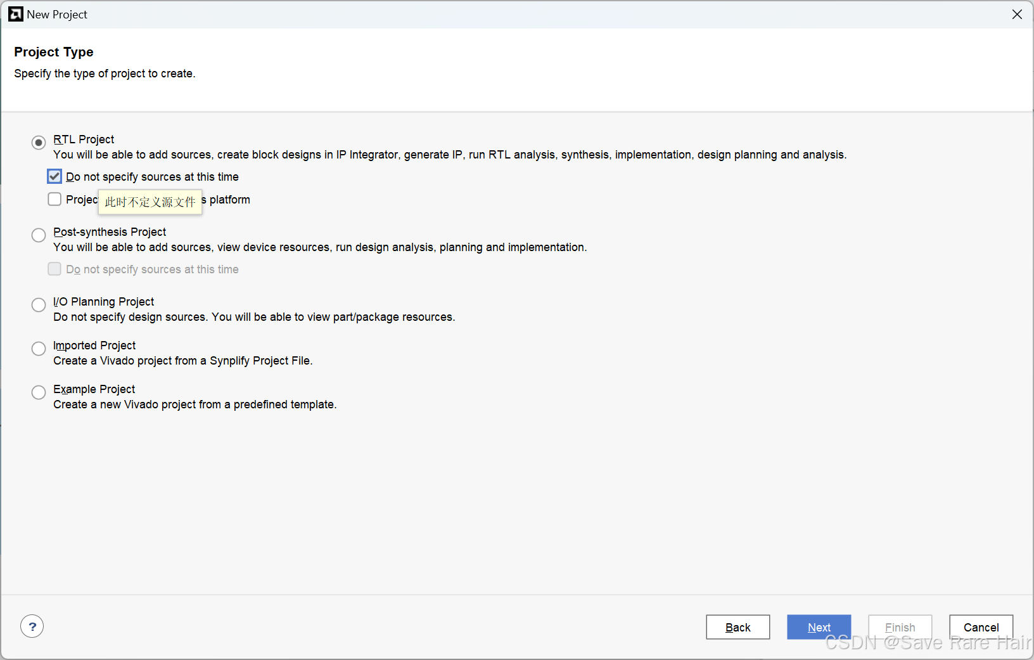Select the Post-synthesis Project option
The image size is (1034, 660).
tap(39, 235)
